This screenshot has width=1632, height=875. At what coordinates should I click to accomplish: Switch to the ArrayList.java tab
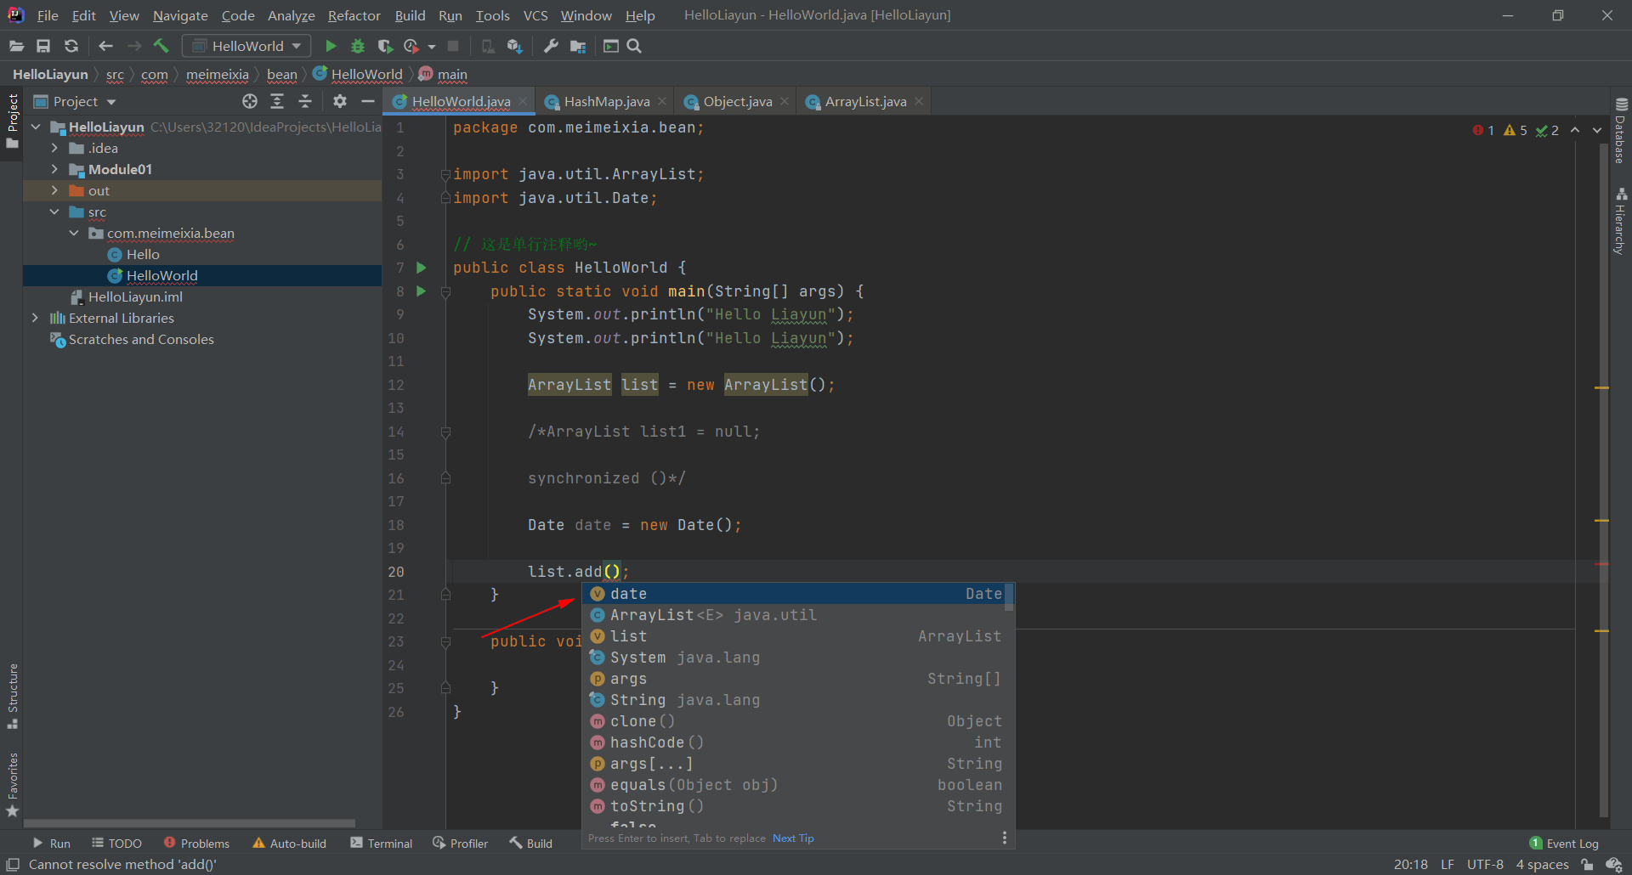pos(864,102)
